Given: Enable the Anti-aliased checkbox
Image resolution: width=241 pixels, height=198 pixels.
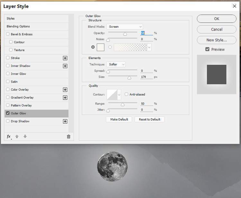Looking at the screenshot, I should click(x=127, y=94).
